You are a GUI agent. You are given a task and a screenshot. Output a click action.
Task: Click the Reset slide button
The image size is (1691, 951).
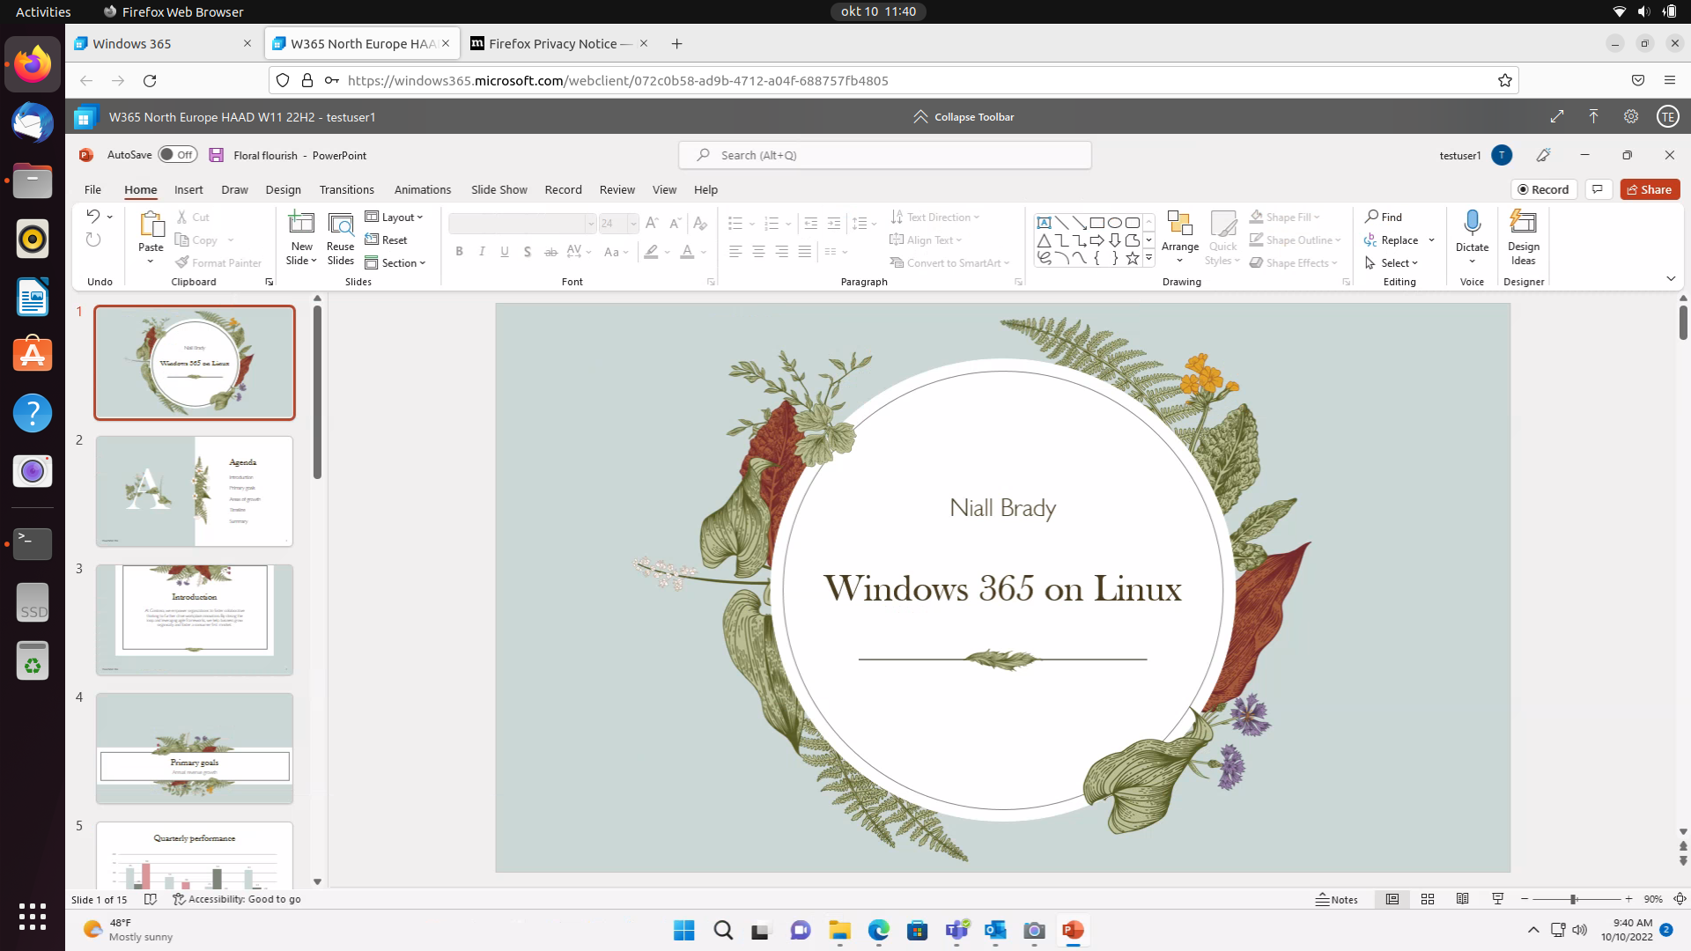(x=386, y=240)
